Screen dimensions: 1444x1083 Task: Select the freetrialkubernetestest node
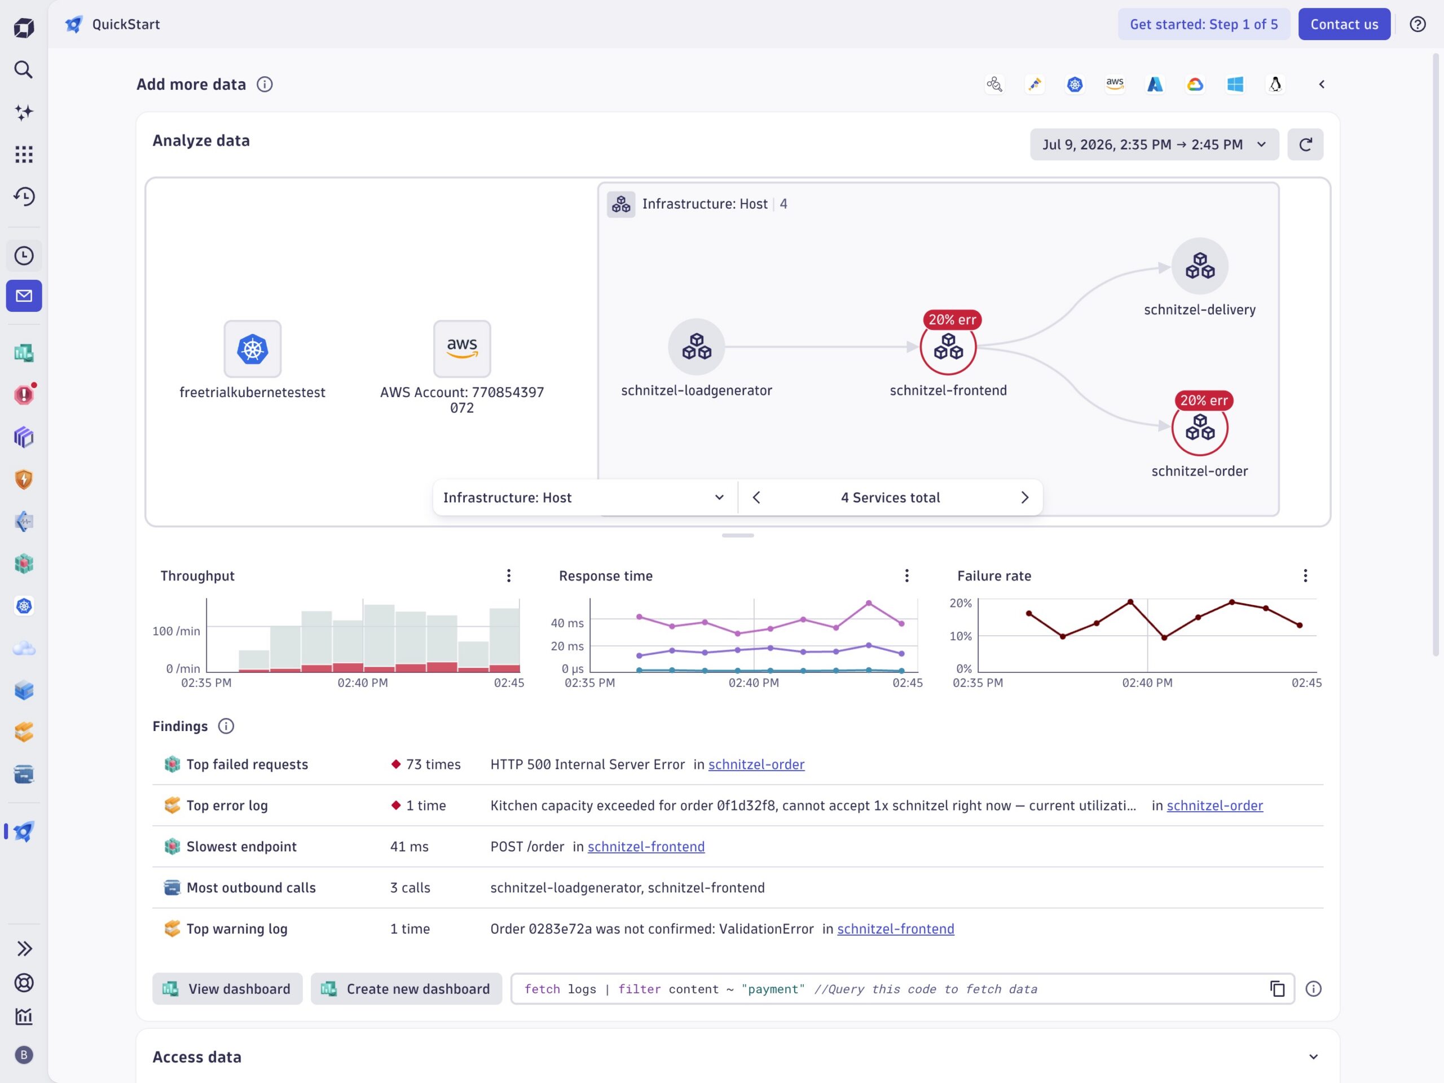253,349
